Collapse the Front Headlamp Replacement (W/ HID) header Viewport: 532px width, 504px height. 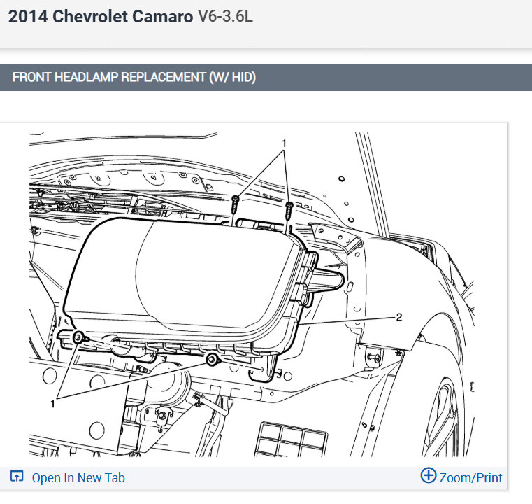(x=266, y=78)
